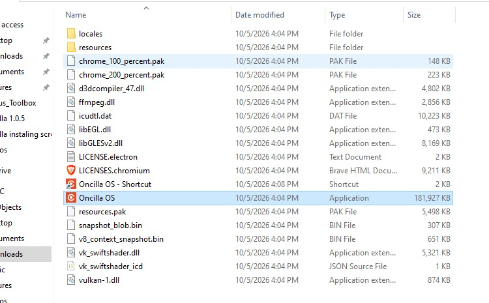The image size is (489, 303).
Task: Click the LICENSES.chromium file name
Action: coord(114,171)
